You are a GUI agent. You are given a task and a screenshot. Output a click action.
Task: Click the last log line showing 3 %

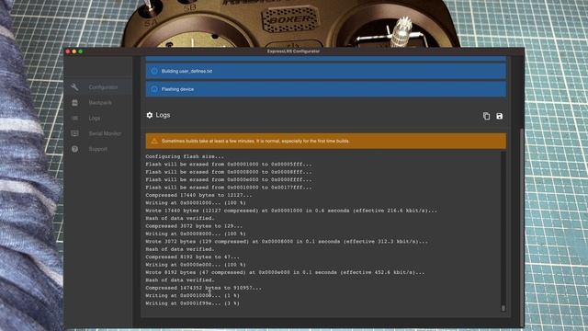pos(192,303)
